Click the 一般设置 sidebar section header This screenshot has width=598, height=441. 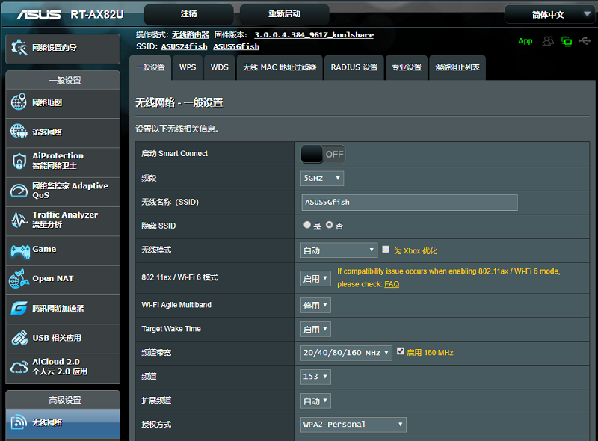click(63, 80)
